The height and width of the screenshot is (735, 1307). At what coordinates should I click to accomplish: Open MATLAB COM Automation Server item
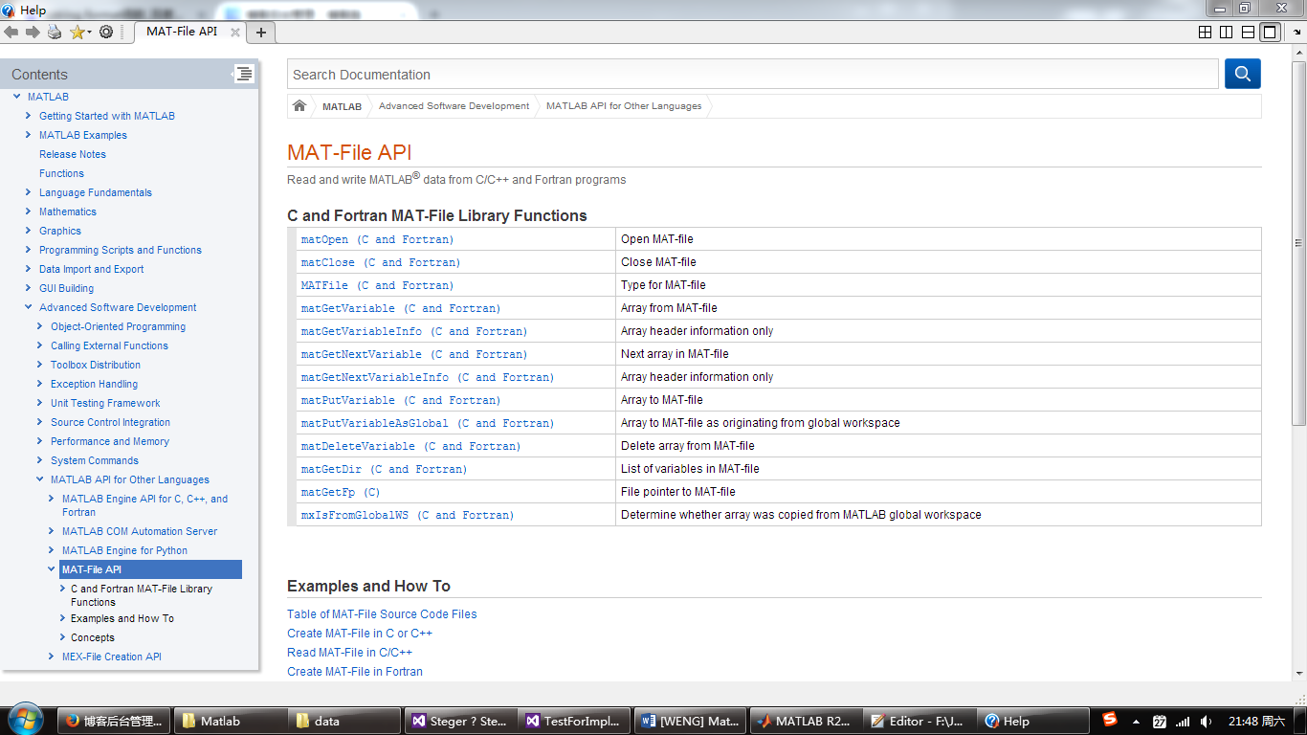(140, 531)
